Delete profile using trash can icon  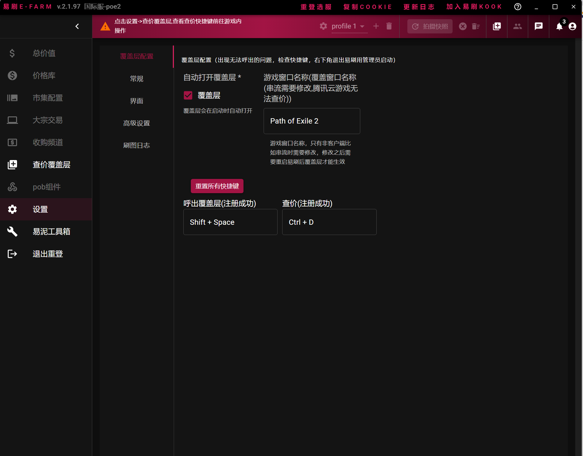389,26
